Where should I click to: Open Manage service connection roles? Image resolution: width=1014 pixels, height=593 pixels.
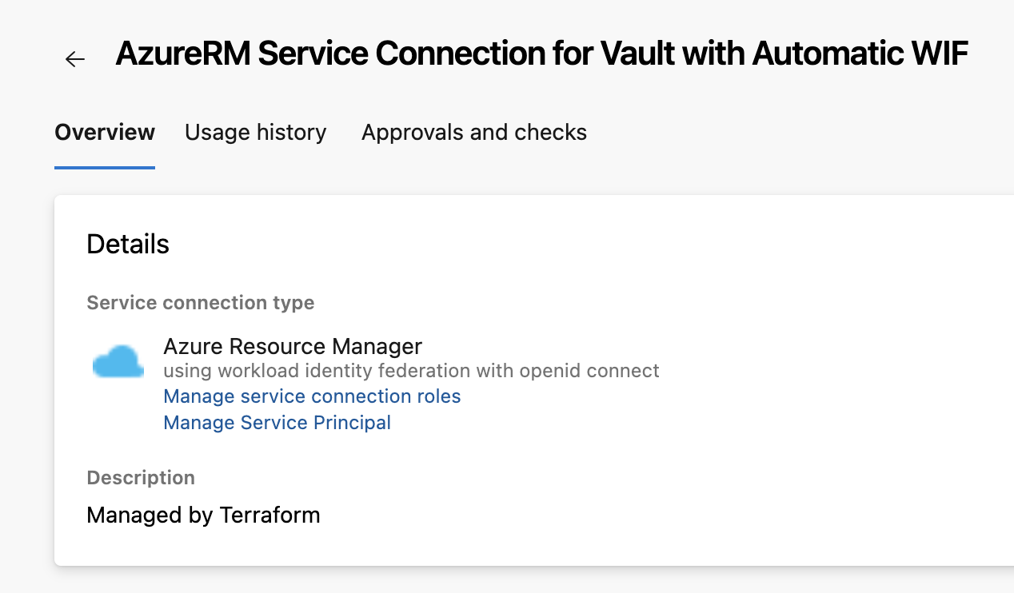pyautogui.click(x=312, y=396)
